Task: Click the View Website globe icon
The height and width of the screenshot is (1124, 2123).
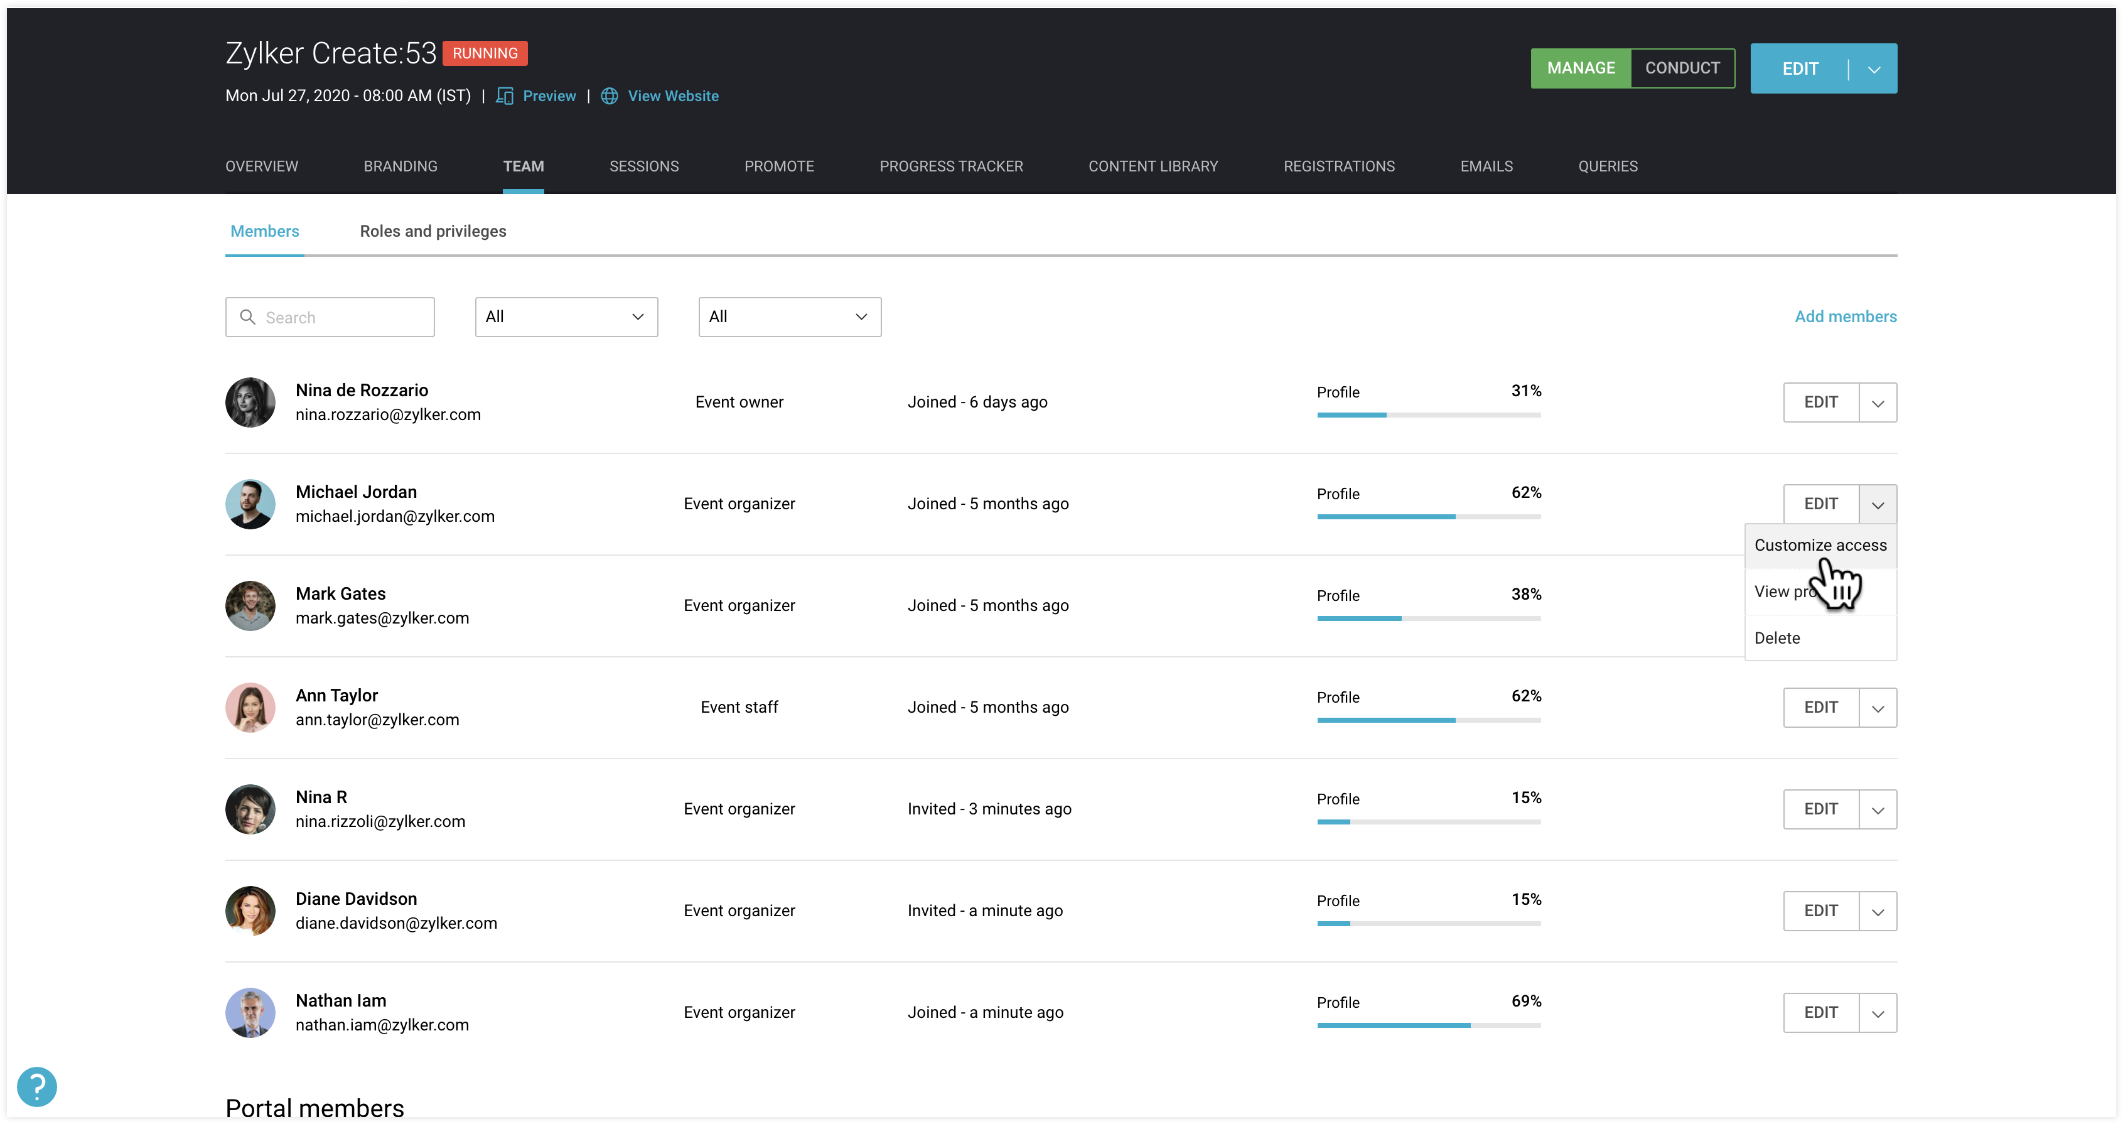Action: [609, 95]
